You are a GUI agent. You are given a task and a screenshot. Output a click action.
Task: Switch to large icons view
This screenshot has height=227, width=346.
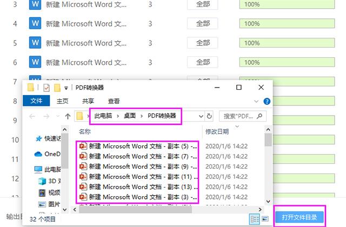point(265,219)
